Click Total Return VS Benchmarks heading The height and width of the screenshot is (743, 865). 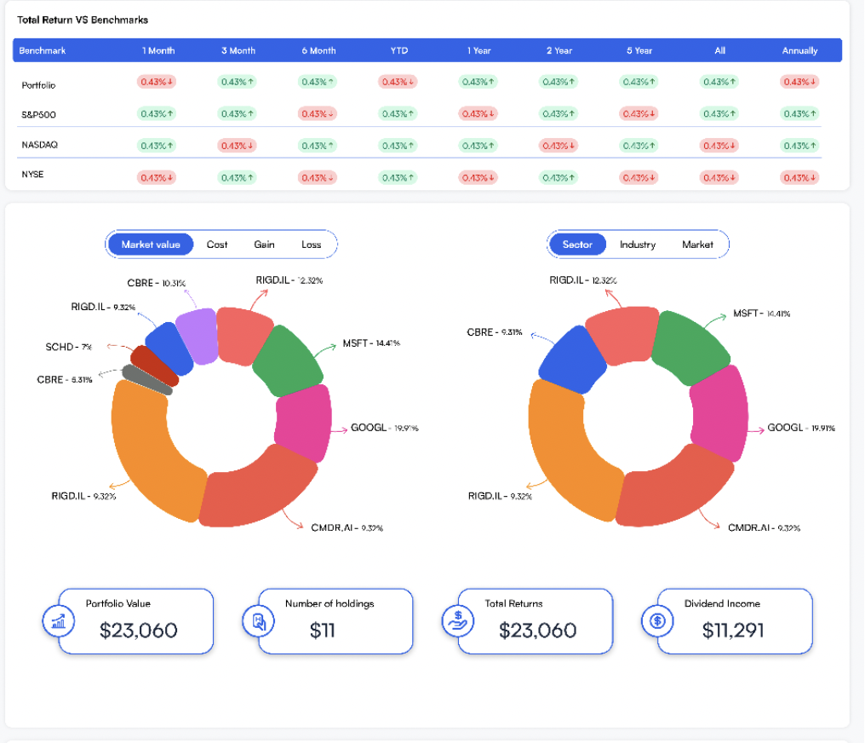coord(83,20)
